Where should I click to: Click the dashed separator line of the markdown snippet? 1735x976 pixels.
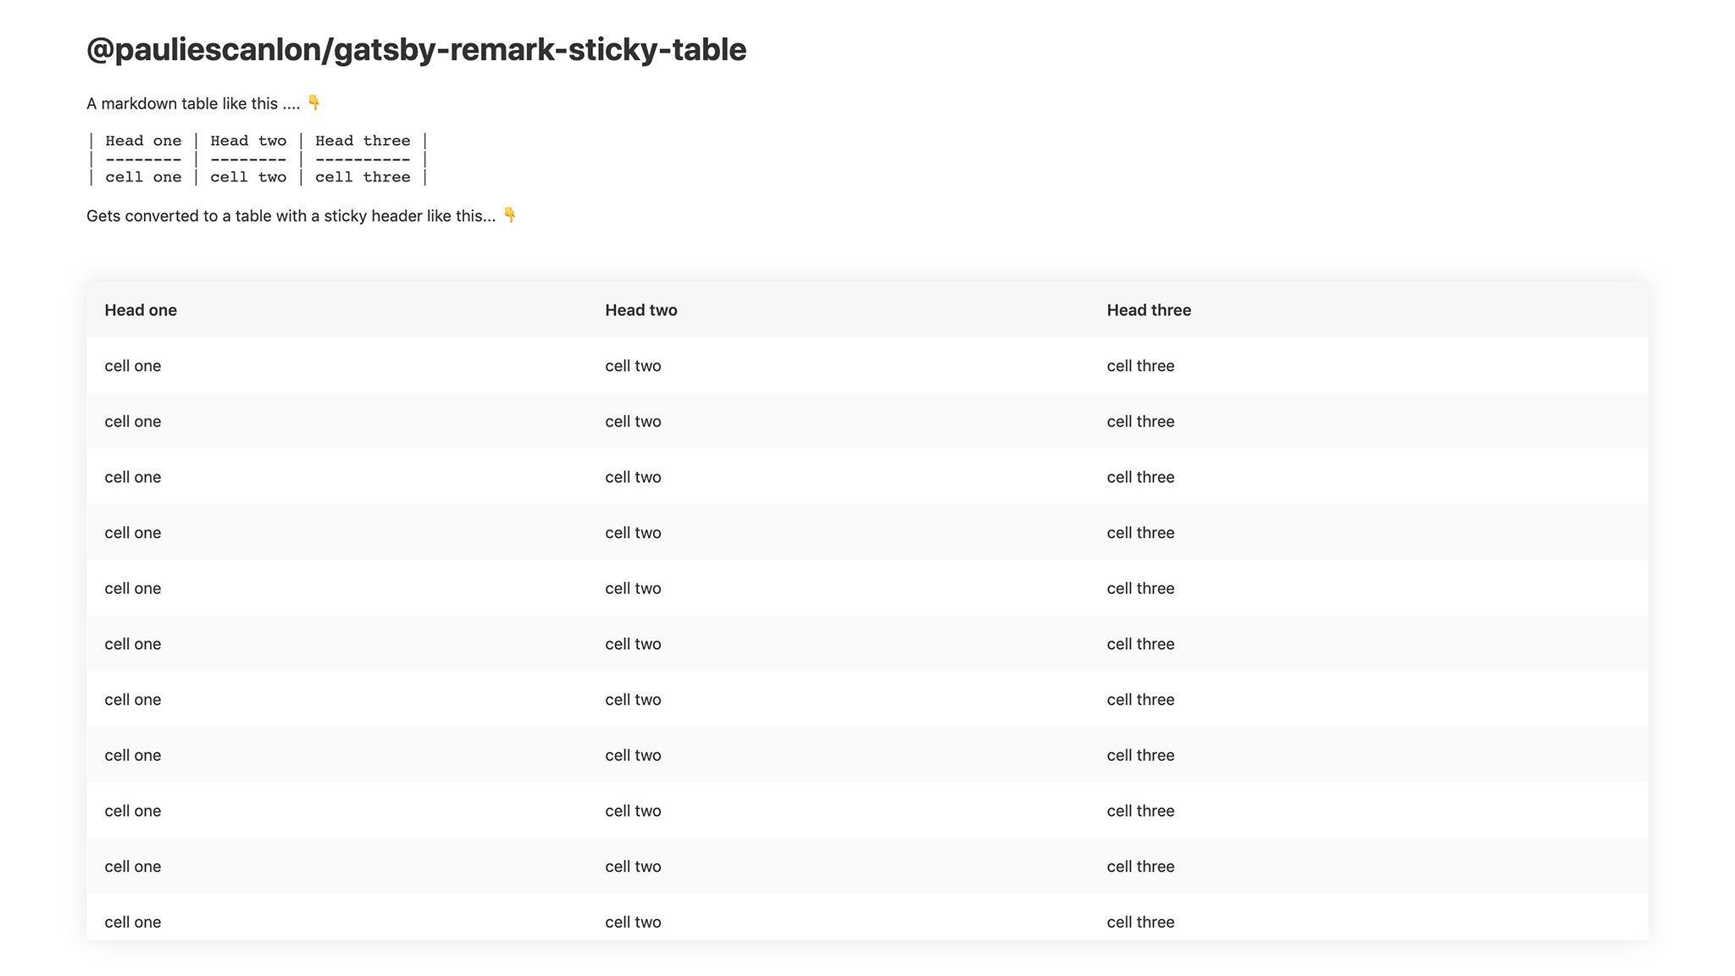(258, 159)
